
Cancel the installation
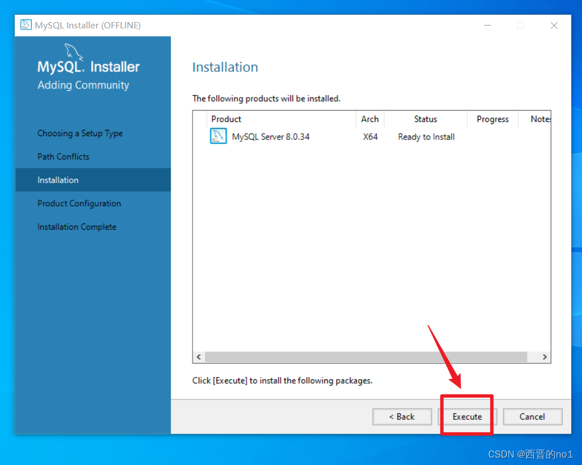532,416
